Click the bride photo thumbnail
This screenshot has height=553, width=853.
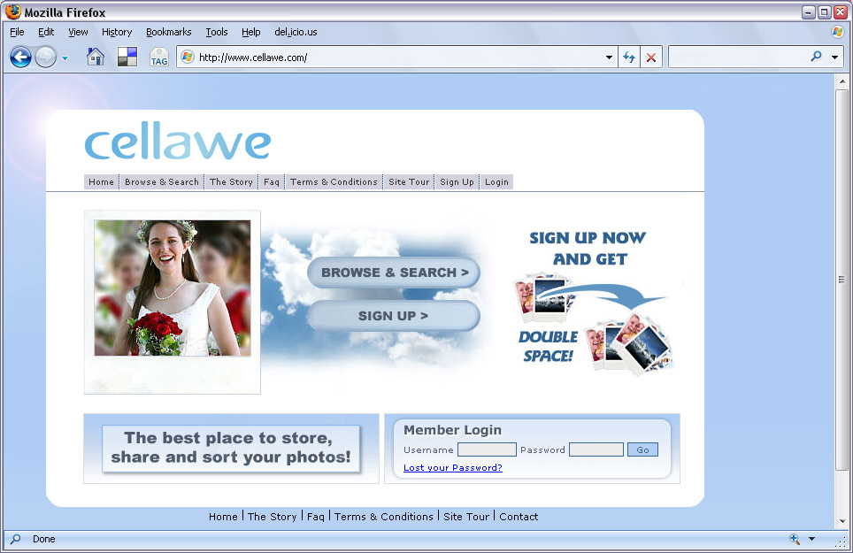pyautogui.click(x=173, y=288)
